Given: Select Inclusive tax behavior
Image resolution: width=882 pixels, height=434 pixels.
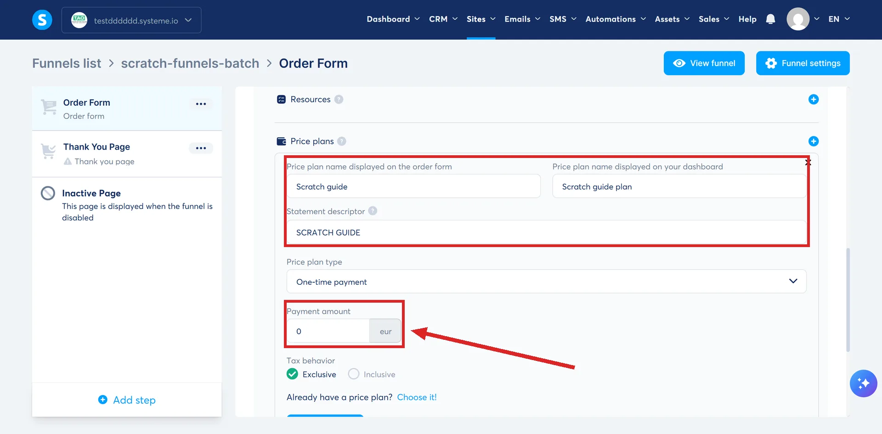Looking at the screenshot, I should 353,374.
